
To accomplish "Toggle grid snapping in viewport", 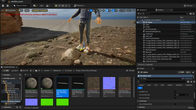I will 107,11.
